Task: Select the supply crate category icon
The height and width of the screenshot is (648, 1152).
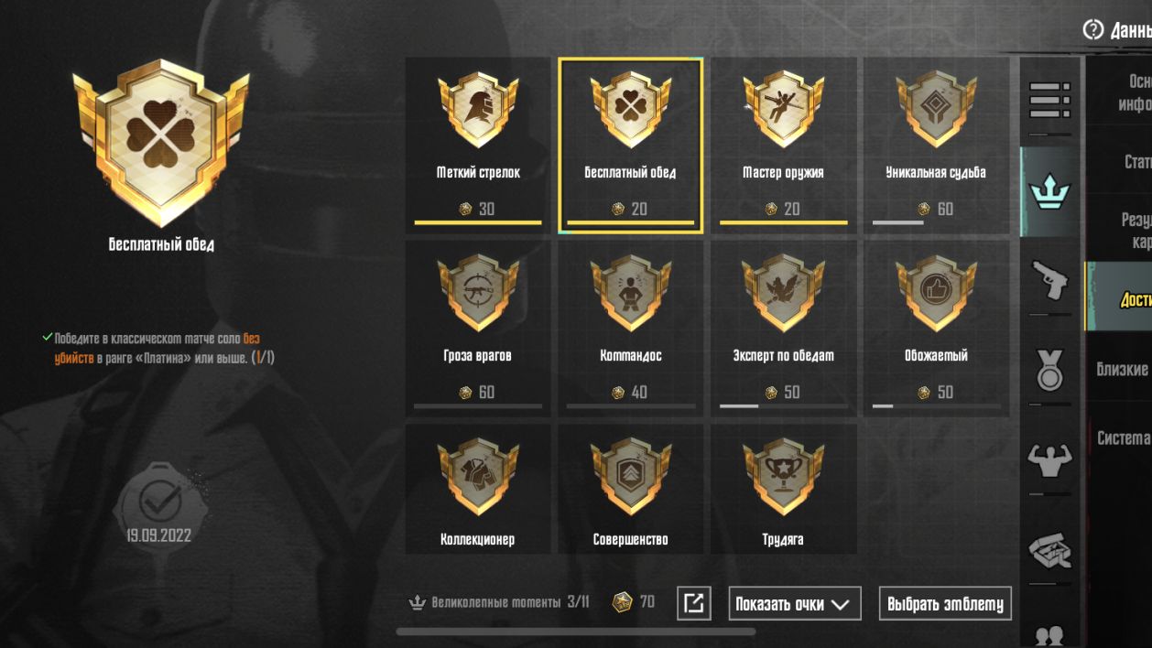Action: click(x=1049, y=551)
